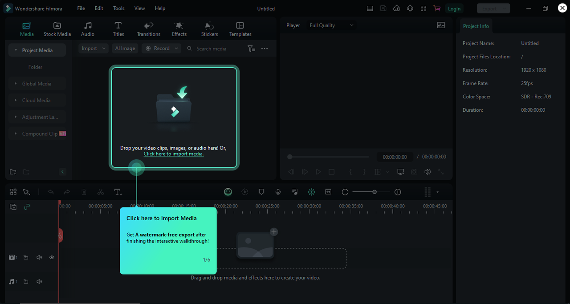Viewport: 570px width, 304px height.
Task: Click the Login button
Action: (454, 8)
